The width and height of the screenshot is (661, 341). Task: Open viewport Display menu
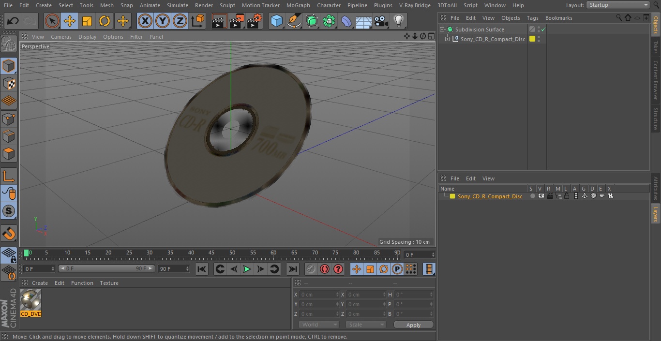(x=87, y=37)
